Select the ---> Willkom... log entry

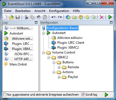click(x=20, y=28)
